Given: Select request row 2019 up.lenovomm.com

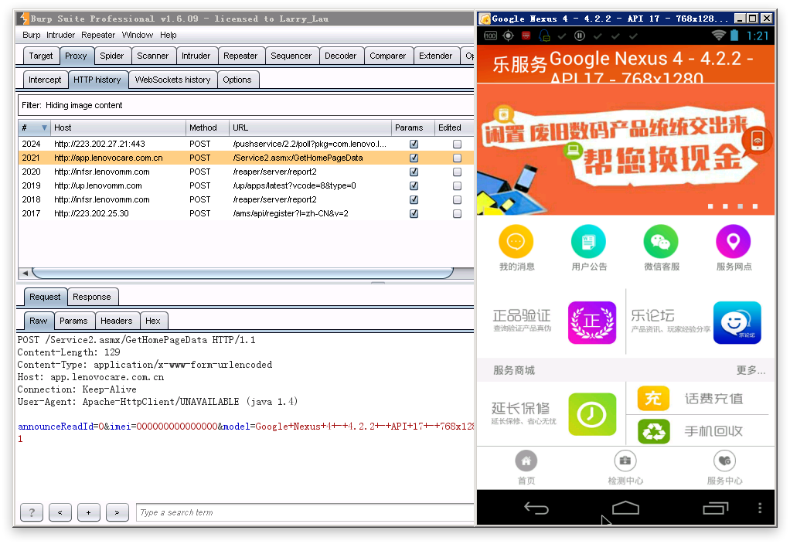Looking at the screenshot, I should [246, 186].
